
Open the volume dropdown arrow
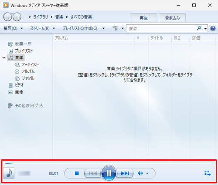point(147,173)
